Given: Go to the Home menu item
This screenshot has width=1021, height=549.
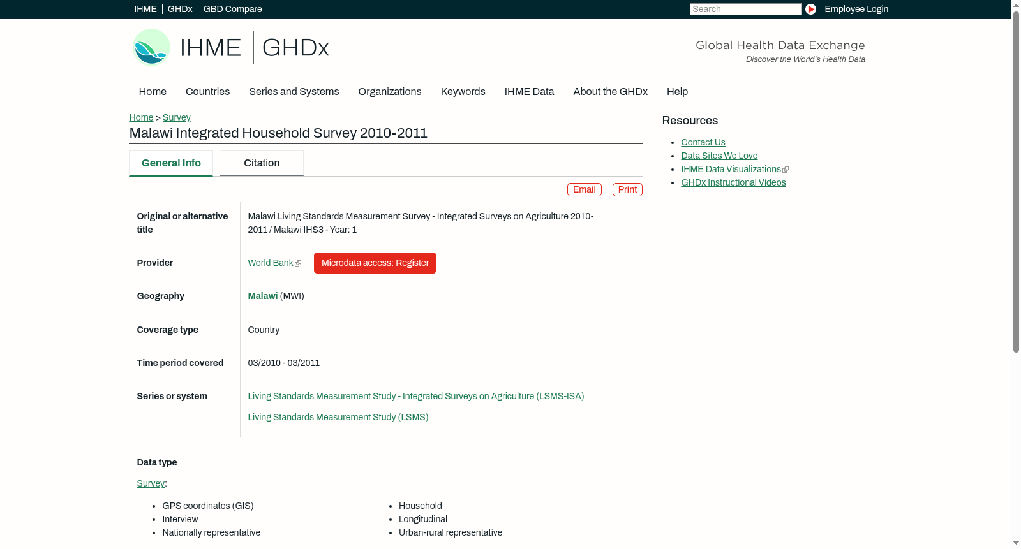Looking at the screenshot, I should pos(153,92).
